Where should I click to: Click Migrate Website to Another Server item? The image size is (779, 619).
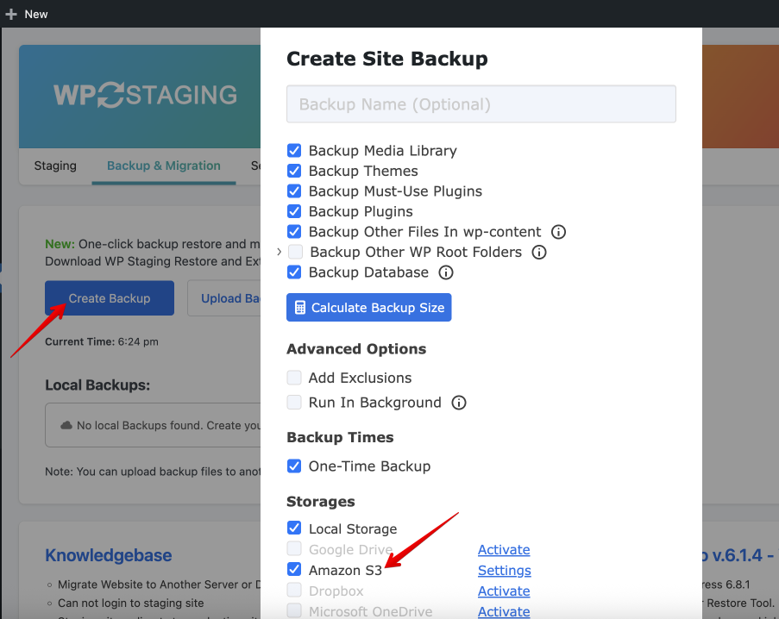click(159, 585)
